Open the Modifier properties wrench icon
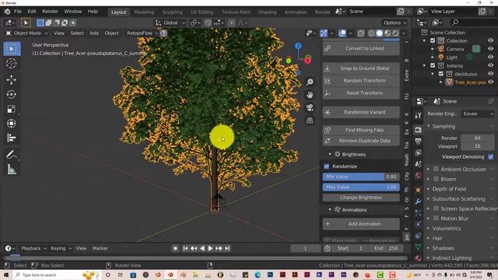 pos(418,201)
